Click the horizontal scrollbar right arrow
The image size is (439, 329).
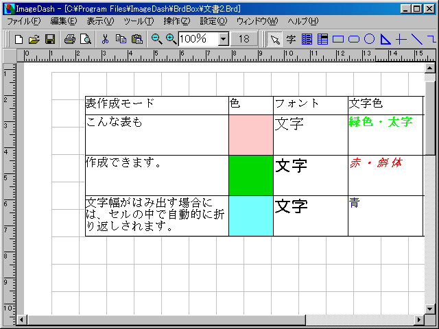tap(419, 319)
